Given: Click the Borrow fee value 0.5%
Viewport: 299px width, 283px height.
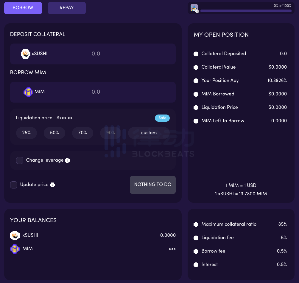Looking at the screenshot, I should pos(282,251).
